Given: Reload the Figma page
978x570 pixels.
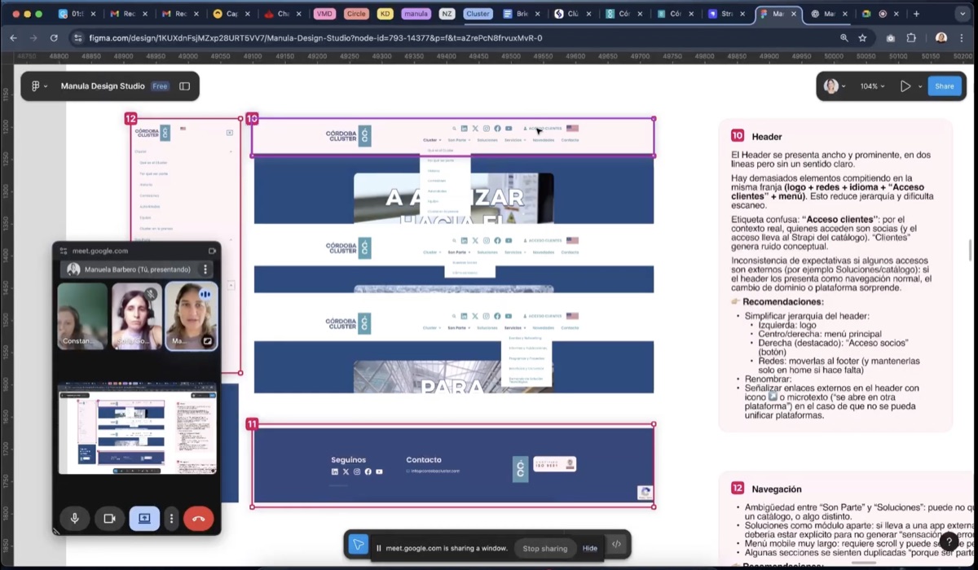Looking at the screenshot, I should coord(54,38).
